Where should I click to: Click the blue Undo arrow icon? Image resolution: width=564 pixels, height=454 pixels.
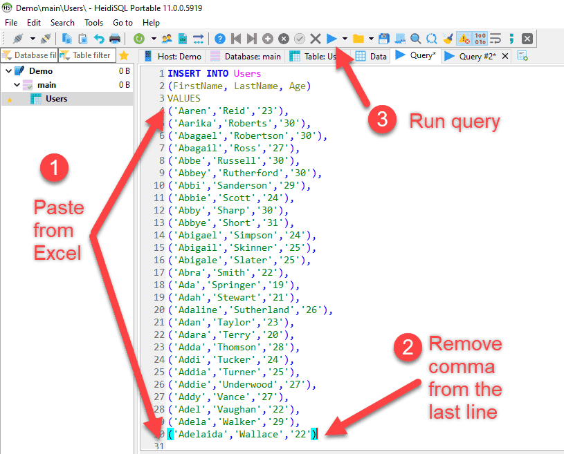99,39
